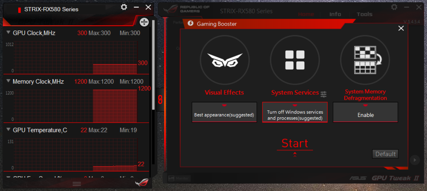Image resolution: width=427 pixels, height=191 pixels.
Task: Click the "V 1.4.5.4" version text
Action: 412,22
